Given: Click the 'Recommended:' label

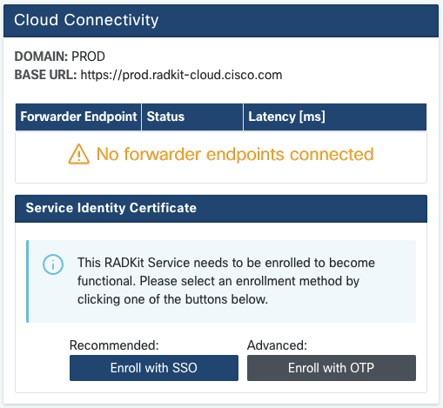Looking at the screenshot, I should (x=114, y=345).
